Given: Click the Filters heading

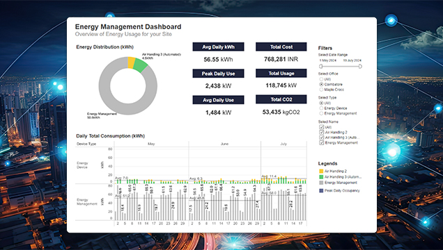Looking at the screenshot, I should [x=325, y=48].
